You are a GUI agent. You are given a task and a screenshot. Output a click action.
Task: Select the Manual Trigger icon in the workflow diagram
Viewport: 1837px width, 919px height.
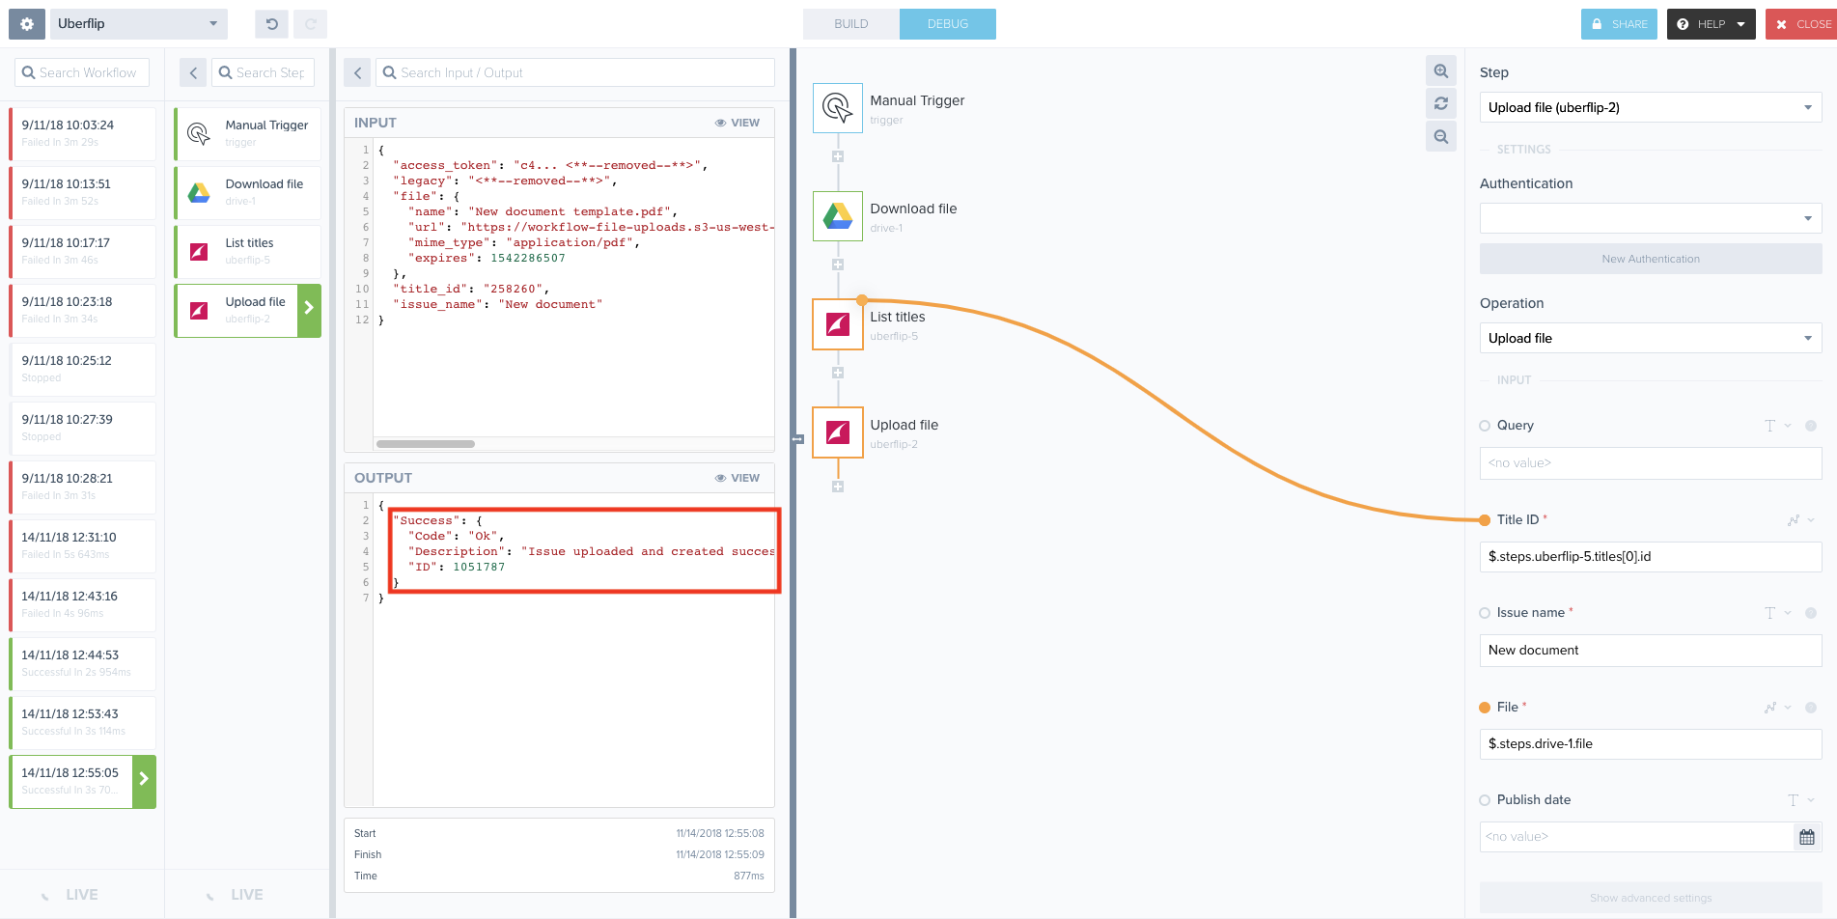[836, 108]
